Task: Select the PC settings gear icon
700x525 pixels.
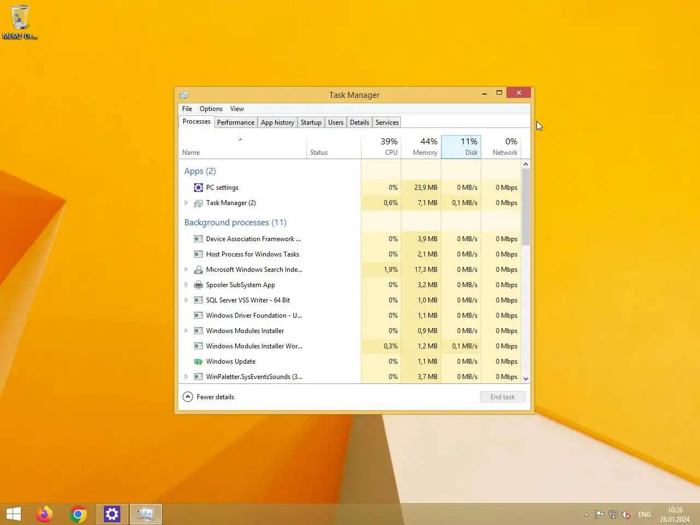Action: click(x=199, y=188)
